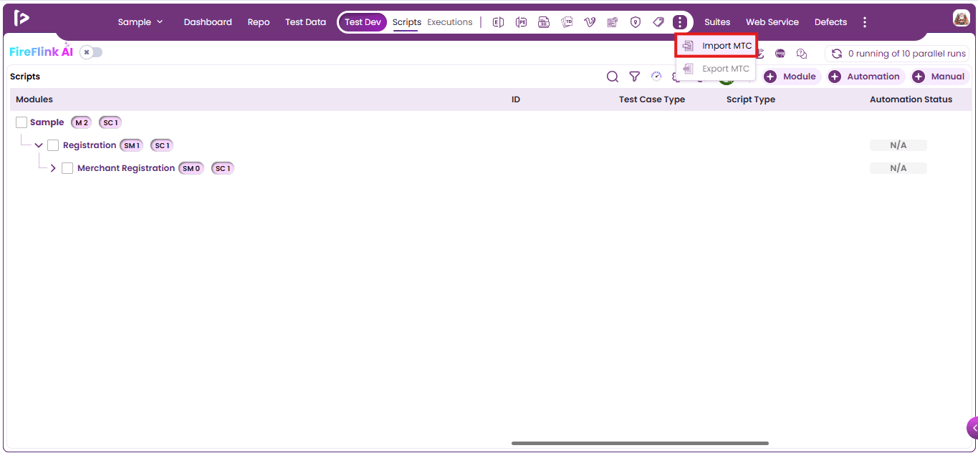This screenshot has height=453, width=978.
Task: Click the ID column header
Action: [x=516, y=99]
